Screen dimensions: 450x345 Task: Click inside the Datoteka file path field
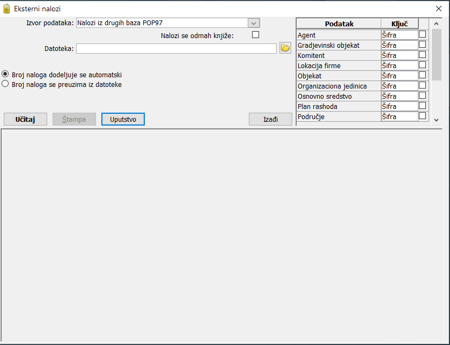pos(176,49)
